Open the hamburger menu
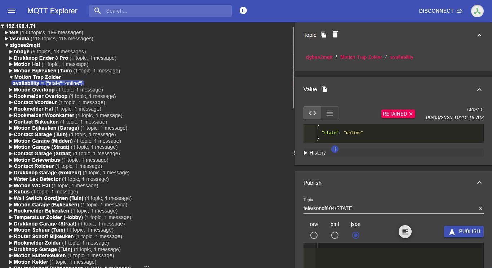The height and width of the screenshot is (268, 492). point(12,11)
